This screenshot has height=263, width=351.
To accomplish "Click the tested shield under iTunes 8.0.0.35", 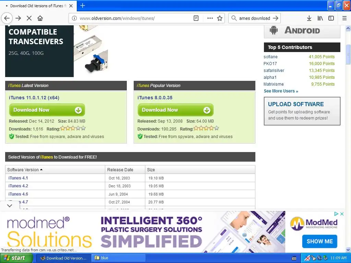I will click(x=140, y=136).
